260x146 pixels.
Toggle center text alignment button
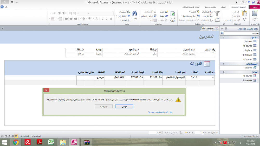(71, 19)
